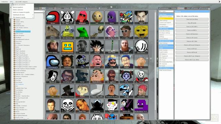Select the Queen Deltarune icon

126,91
